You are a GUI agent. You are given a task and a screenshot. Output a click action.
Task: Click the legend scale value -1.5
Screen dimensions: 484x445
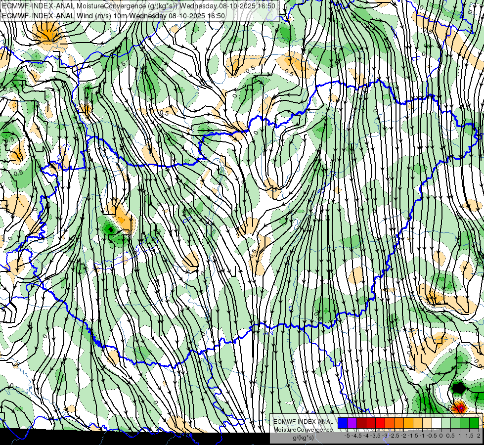point(413,436)
